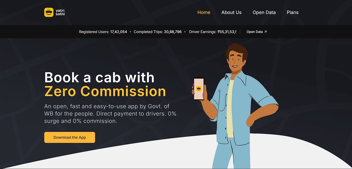Click the smartphone held by the man
The height and width of the screenshot is (169, 352).
pyautogui.click(x=199, y=89)
